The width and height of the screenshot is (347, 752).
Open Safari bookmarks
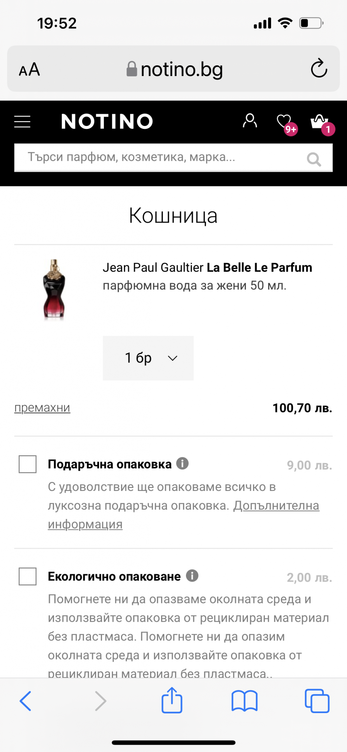(244, 701)
